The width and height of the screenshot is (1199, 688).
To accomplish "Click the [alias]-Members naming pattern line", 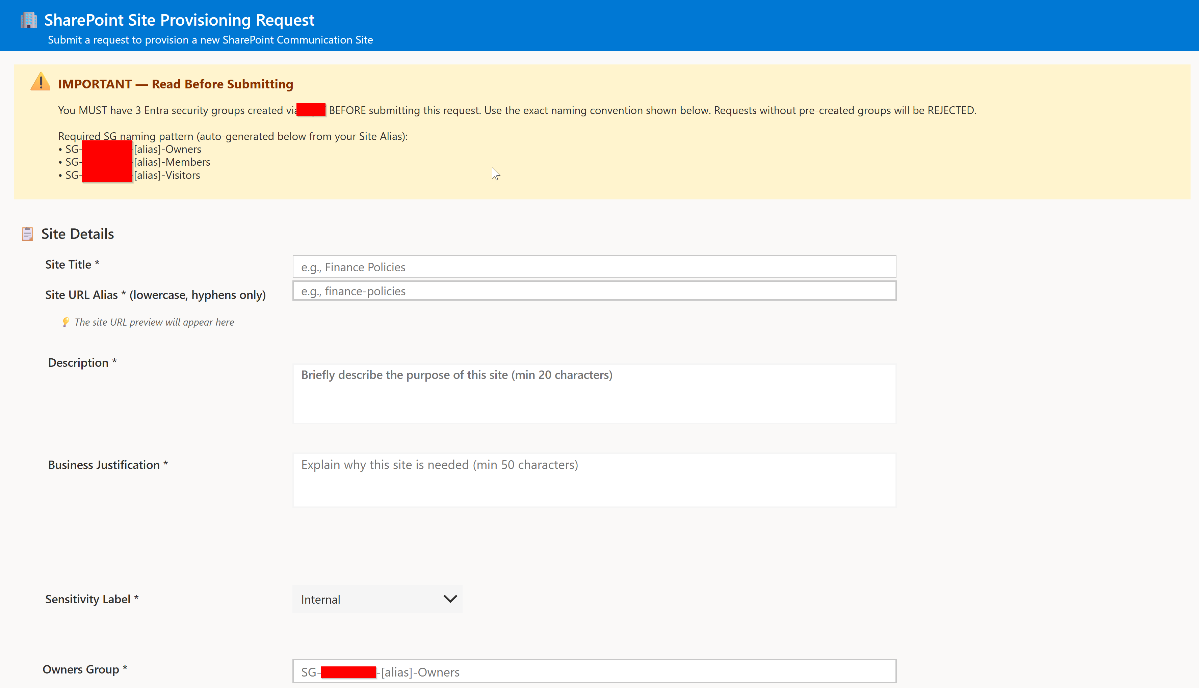I will pos(134,162).
